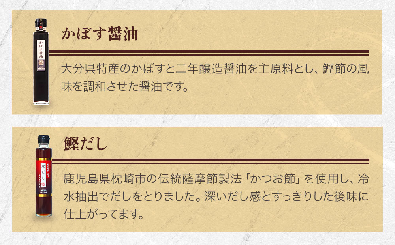Click the line 味を調和させた醤油です
This screenshot has width=395, height=245.
tap(124, 86)
